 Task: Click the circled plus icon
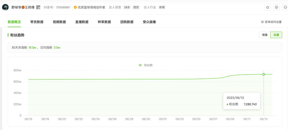point(276,7)
